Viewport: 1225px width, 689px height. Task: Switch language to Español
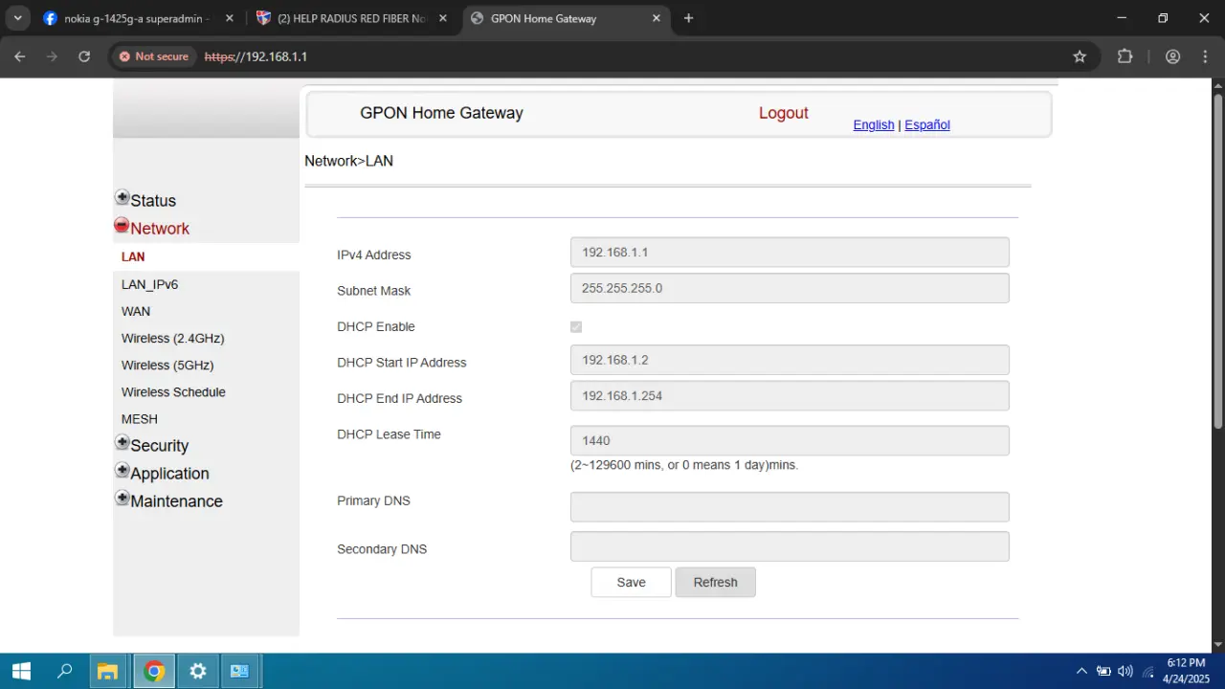[927, 125]
